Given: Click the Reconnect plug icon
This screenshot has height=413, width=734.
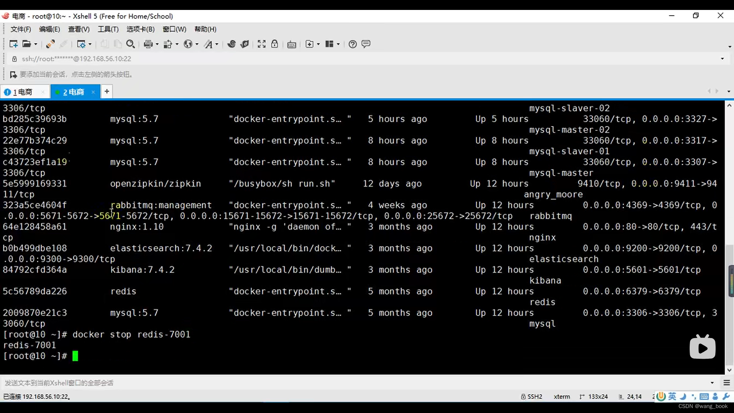Looking at the screenshot, I should (50, 44).
